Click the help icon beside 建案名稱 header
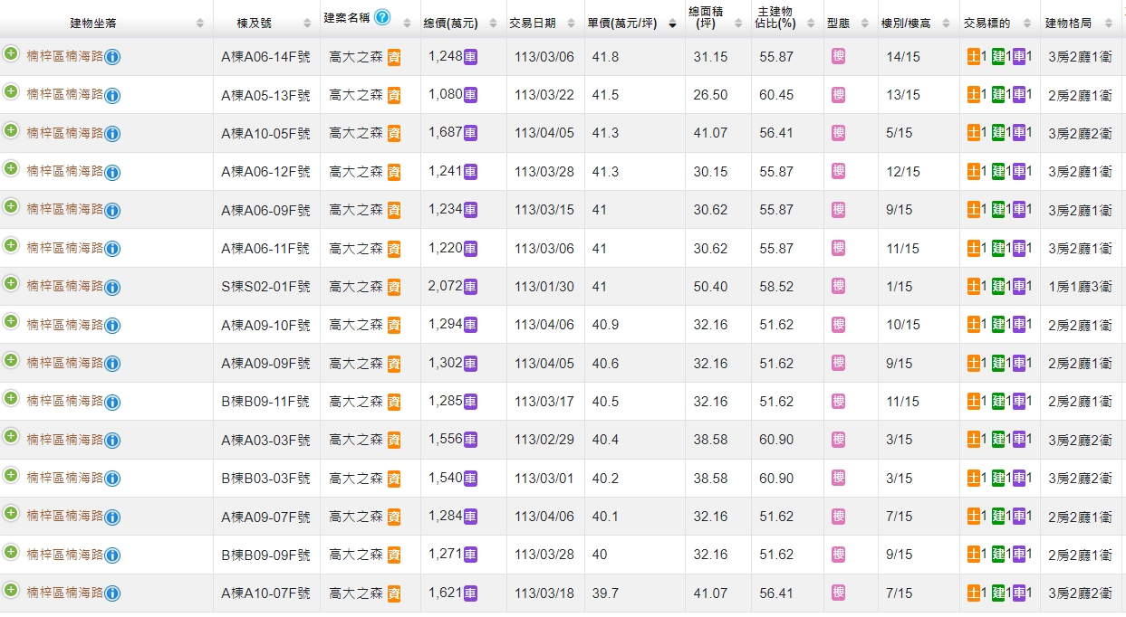The image size is (1126, 617). pyautogui.click(x=382, y=18)
